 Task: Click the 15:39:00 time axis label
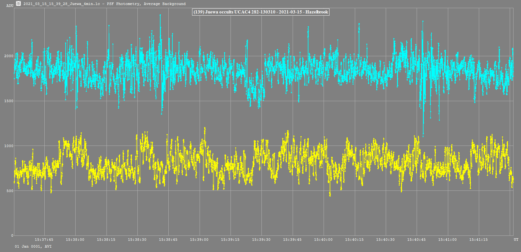(x=199, y=240)
